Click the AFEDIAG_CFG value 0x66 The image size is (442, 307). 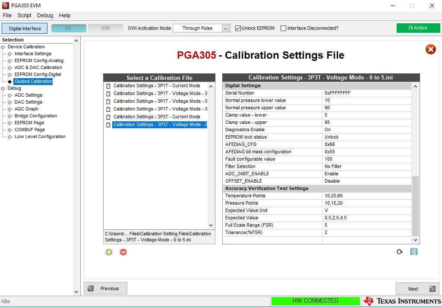(x=330, y=144)
